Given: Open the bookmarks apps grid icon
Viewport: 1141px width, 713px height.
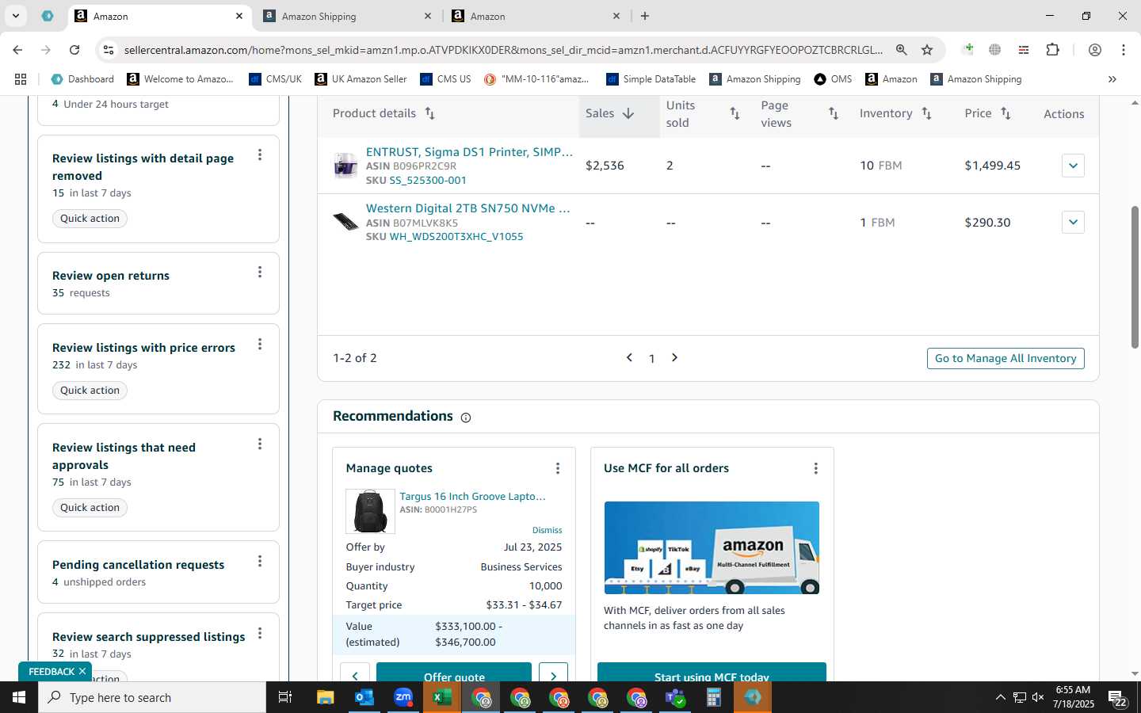Looking at the screenshot, I should [21, 79].
